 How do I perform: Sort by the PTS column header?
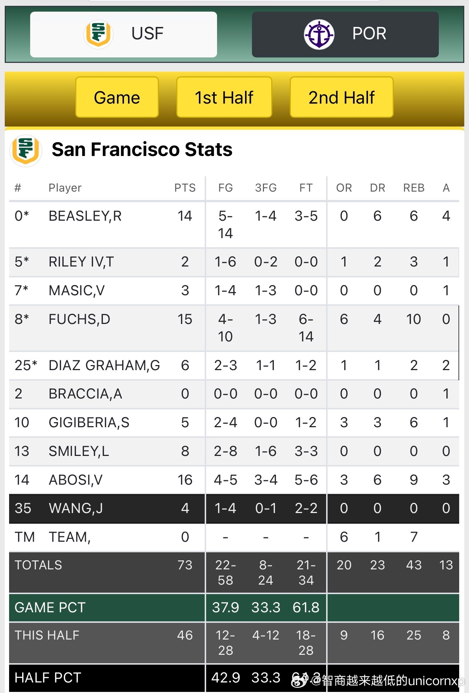tap(185, 188)
